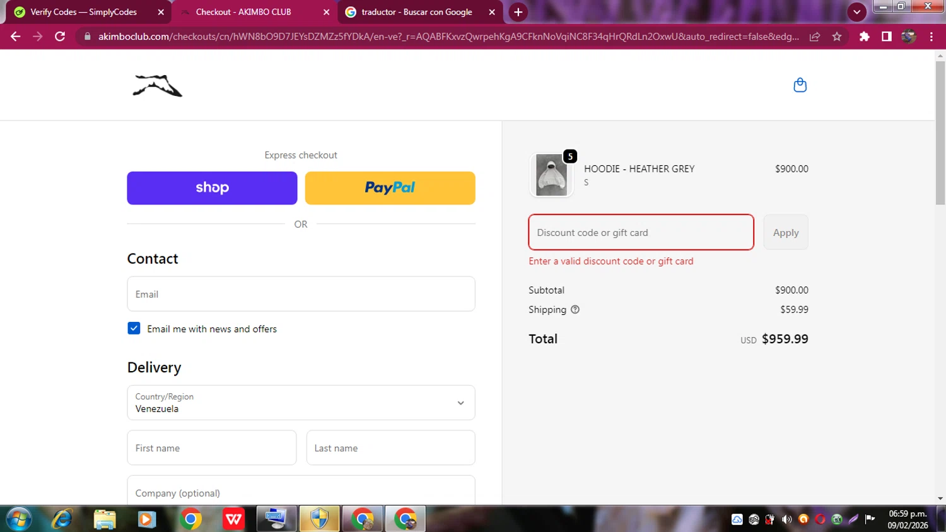Reload the checkout page
Screen dimensions: 946x532
click(60, 37)
